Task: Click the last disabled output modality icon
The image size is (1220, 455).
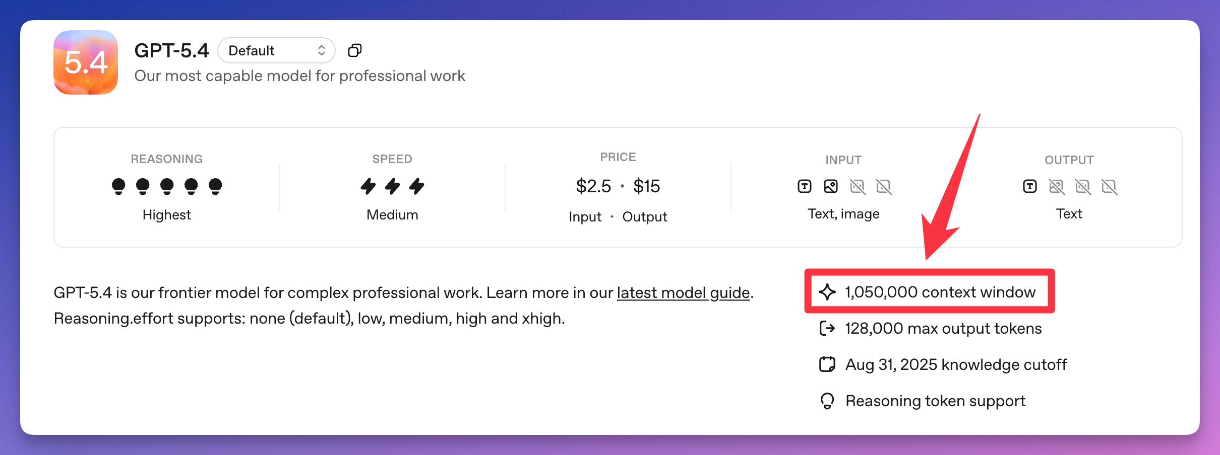Action: click(1109, 187)
